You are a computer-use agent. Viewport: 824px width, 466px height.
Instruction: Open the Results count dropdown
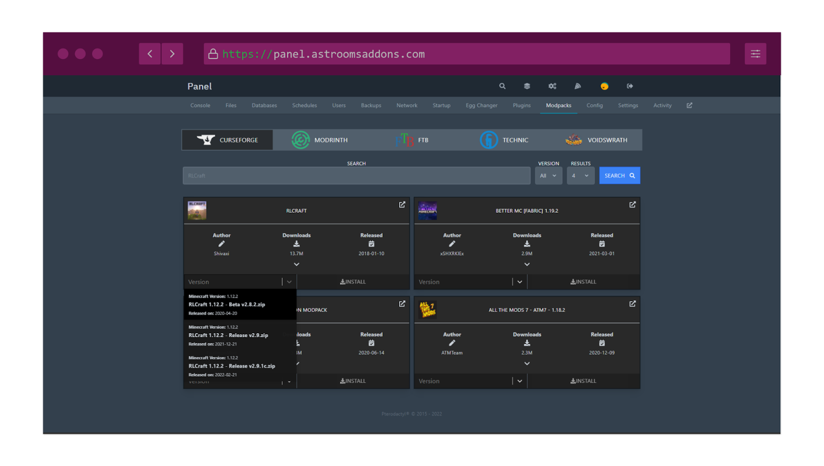[x=580, y=176]
